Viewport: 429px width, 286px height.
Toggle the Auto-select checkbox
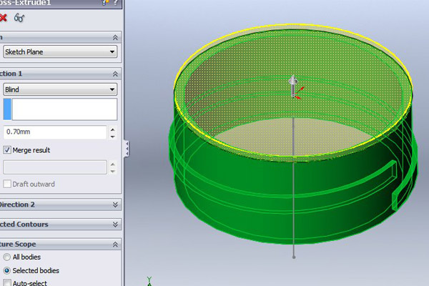[x=7, y=283]
